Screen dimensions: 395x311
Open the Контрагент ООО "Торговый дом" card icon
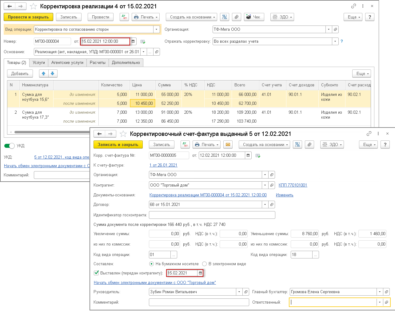(272, 185)
